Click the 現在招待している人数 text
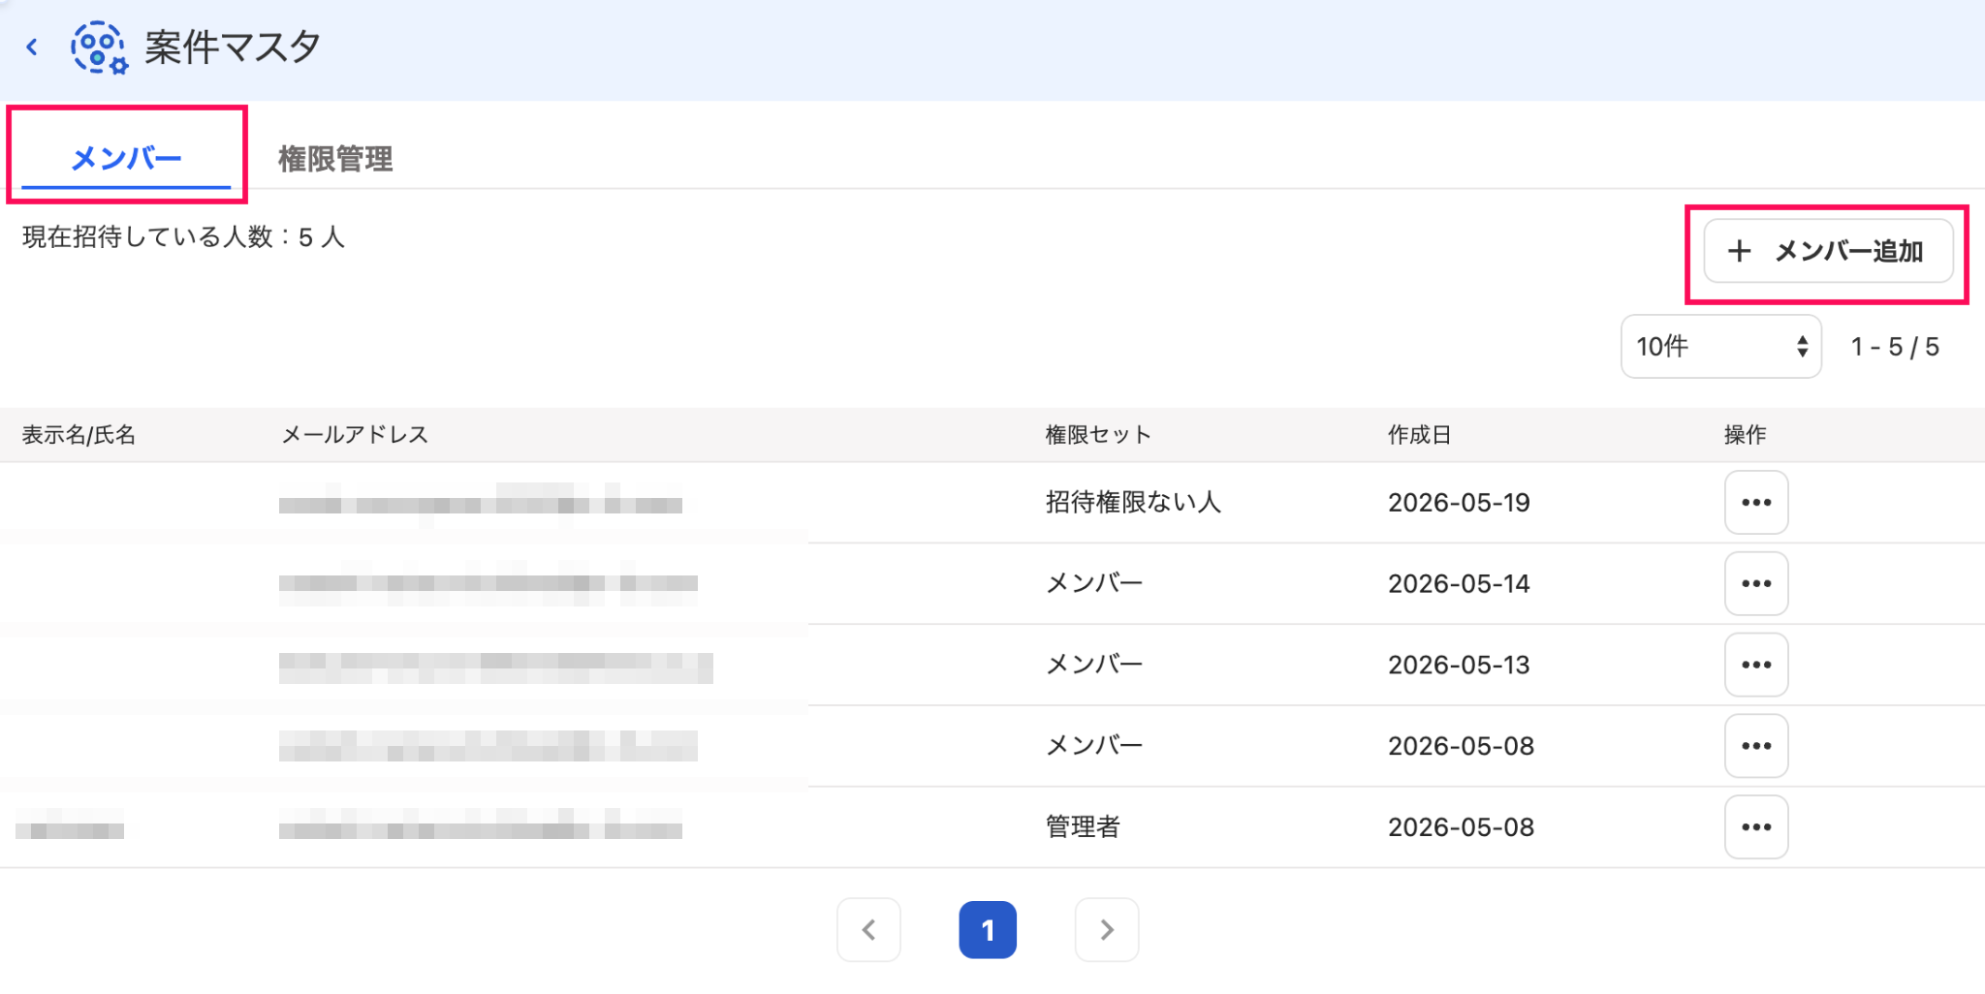This screenshot has width=1985, height=994. coord(183,237)
